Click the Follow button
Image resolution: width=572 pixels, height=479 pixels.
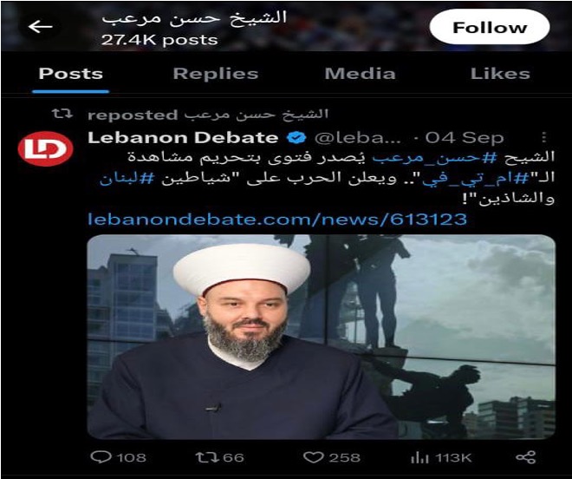pos(490,27)
